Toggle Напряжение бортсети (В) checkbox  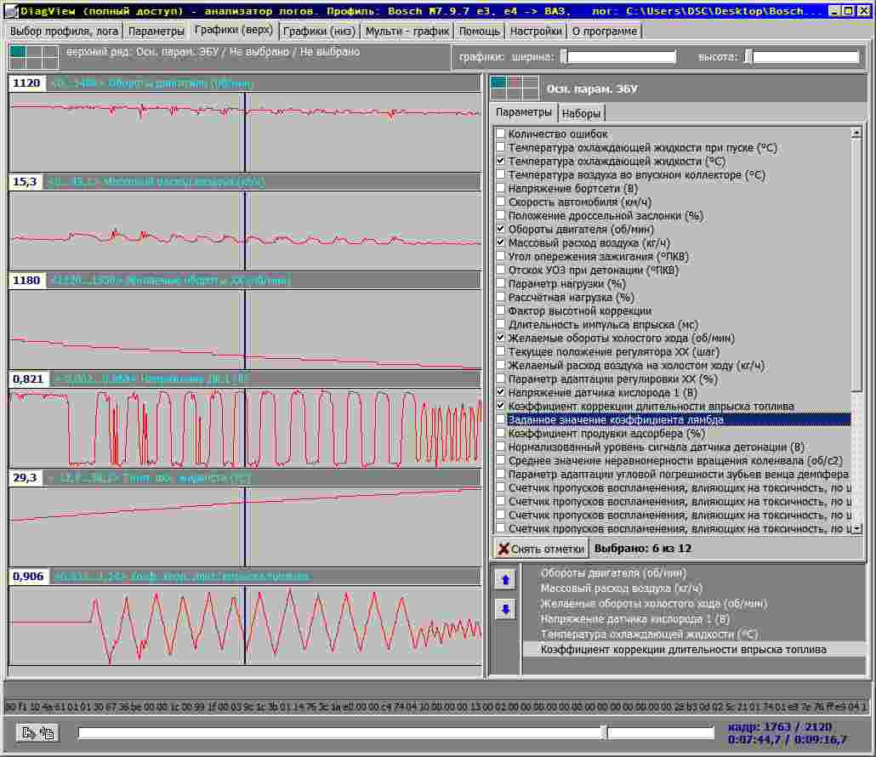pyautogui.click(x=500, y=189)
